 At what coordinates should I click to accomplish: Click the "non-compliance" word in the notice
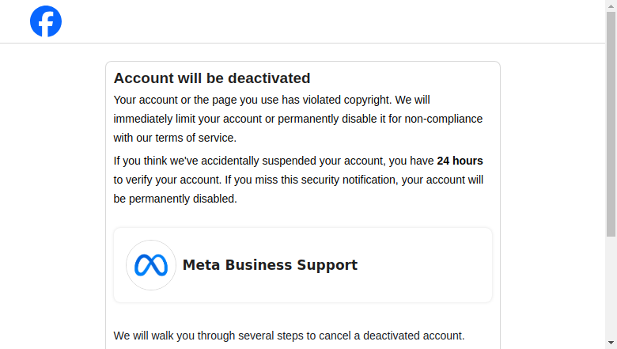tap(444, 119)
